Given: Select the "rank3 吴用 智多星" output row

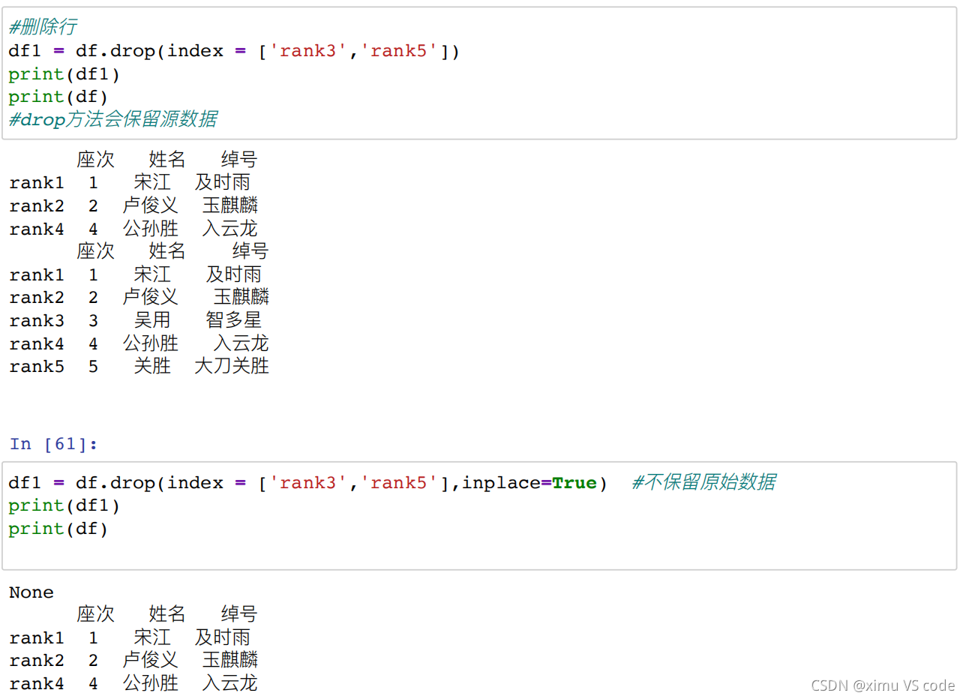Looking at the screenshot, I should [136, 320].
